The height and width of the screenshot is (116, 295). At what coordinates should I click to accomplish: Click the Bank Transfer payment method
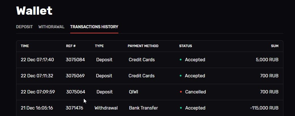tap(144, 108)
